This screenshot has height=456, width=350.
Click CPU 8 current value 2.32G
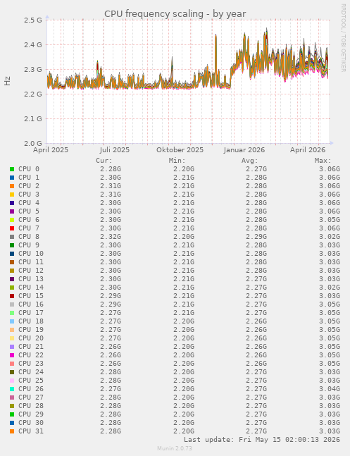111,237
